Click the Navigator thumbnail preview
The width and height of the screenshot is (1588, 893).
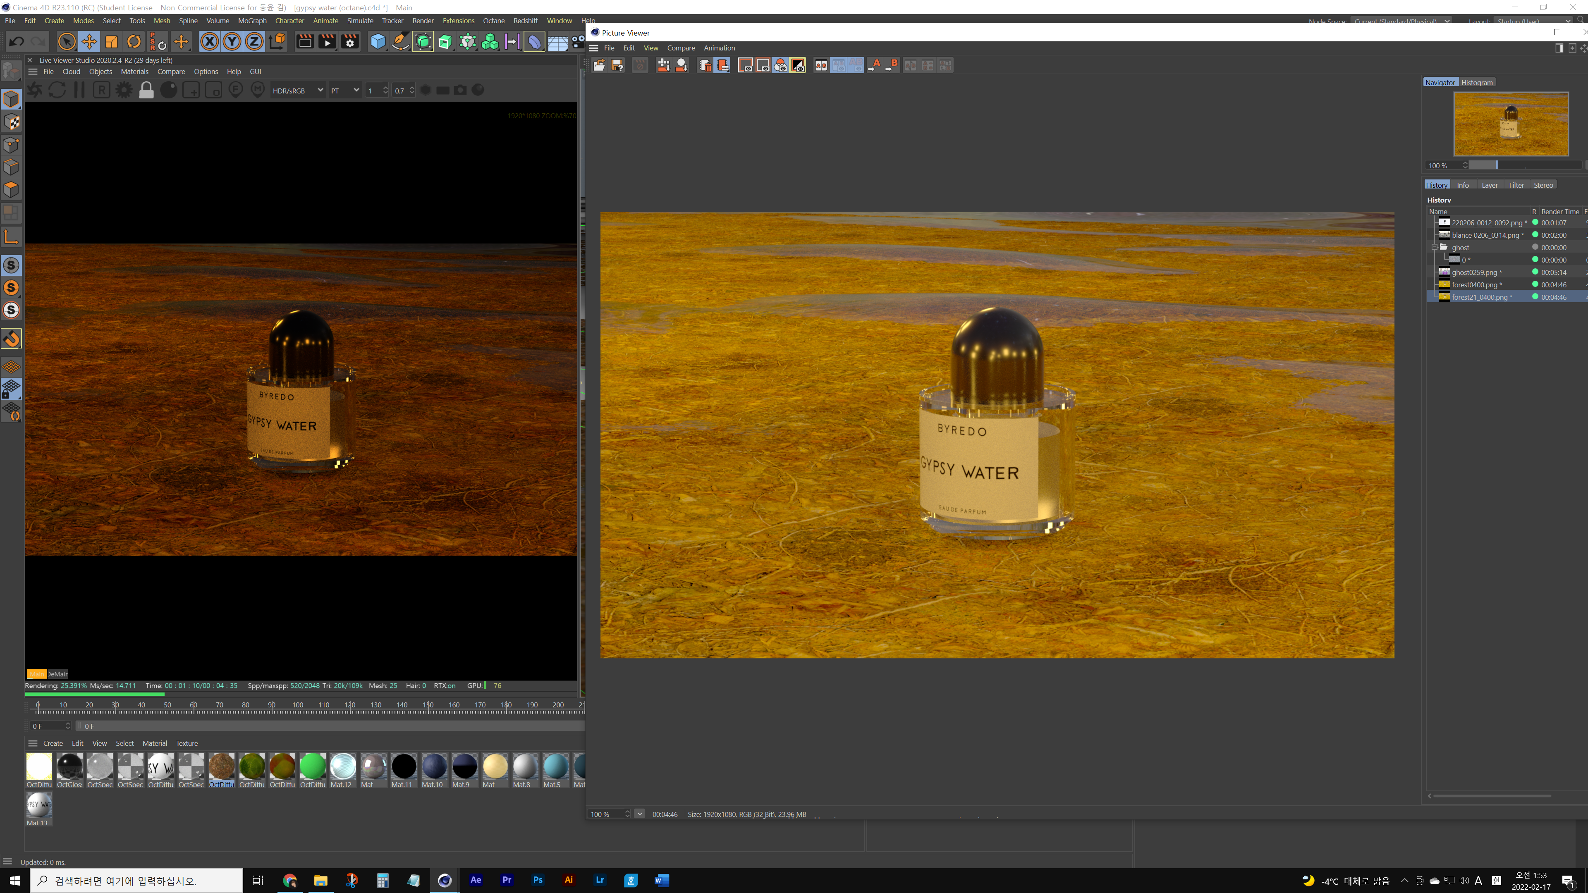tap(1511, 124)
